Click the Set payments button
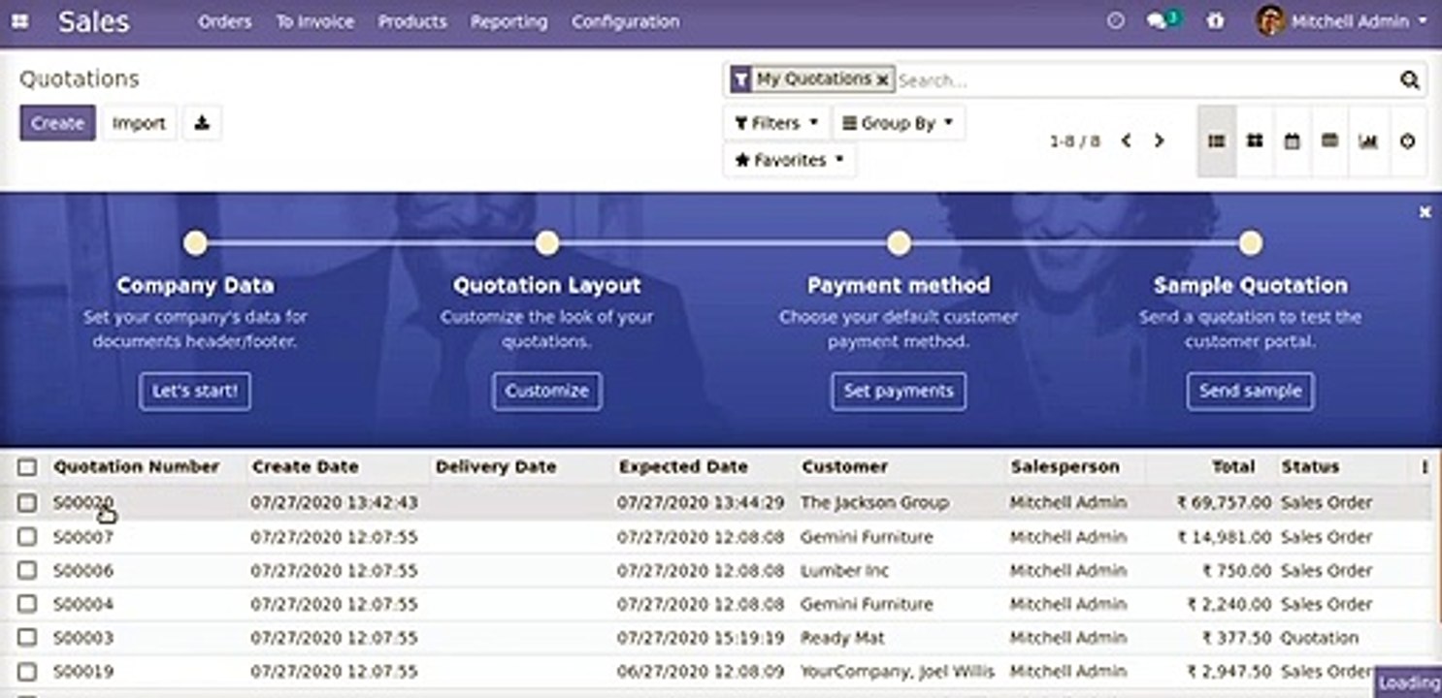The height and width of the screenshot is (698, 1442). tap(899, 392)
